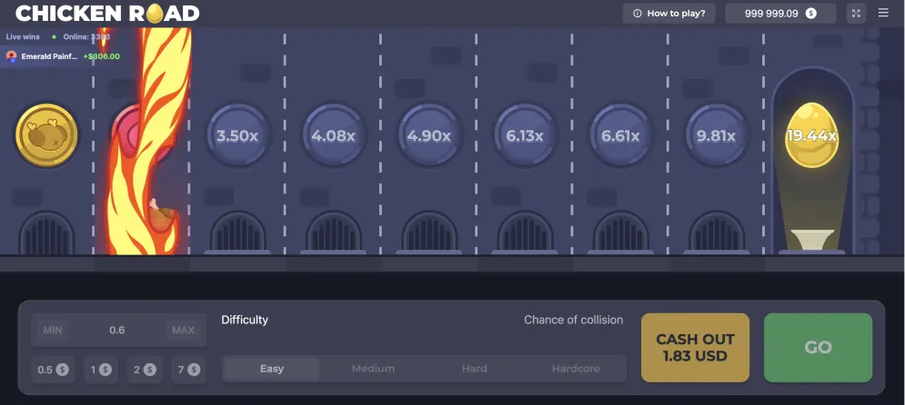Choose the 1 dollar bet preset

(x=101, y=370)
